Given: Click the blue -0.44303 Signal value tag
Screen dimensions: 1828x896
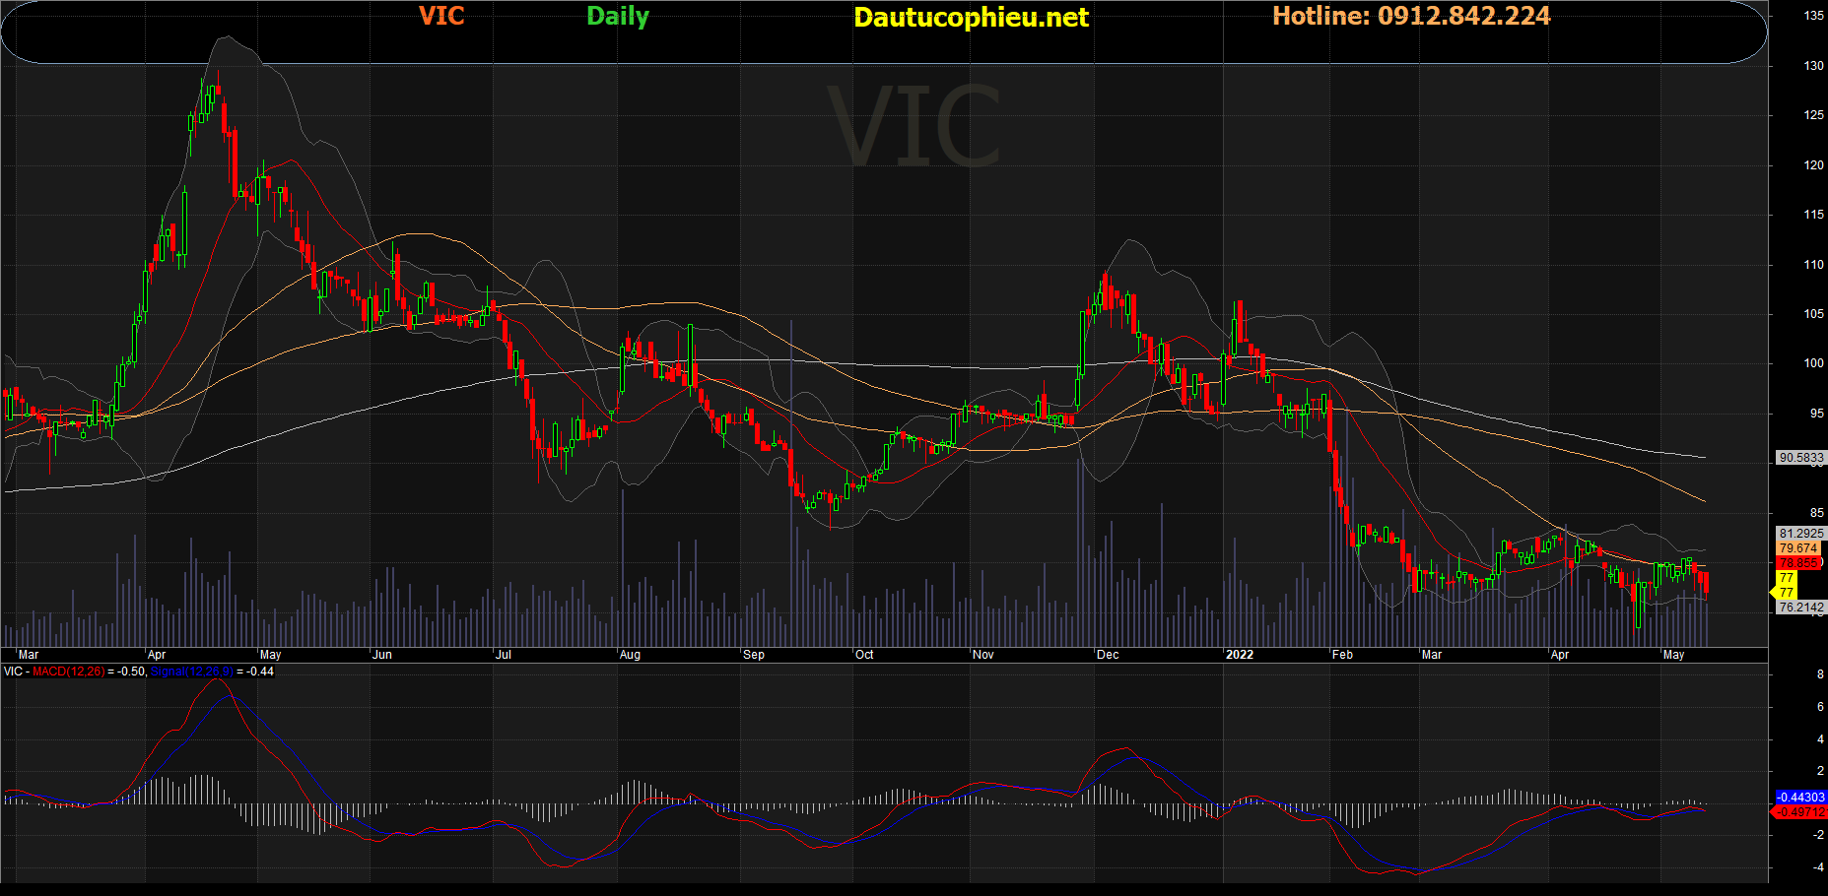Looking at the screenshot, I should tap(1800, 797).
